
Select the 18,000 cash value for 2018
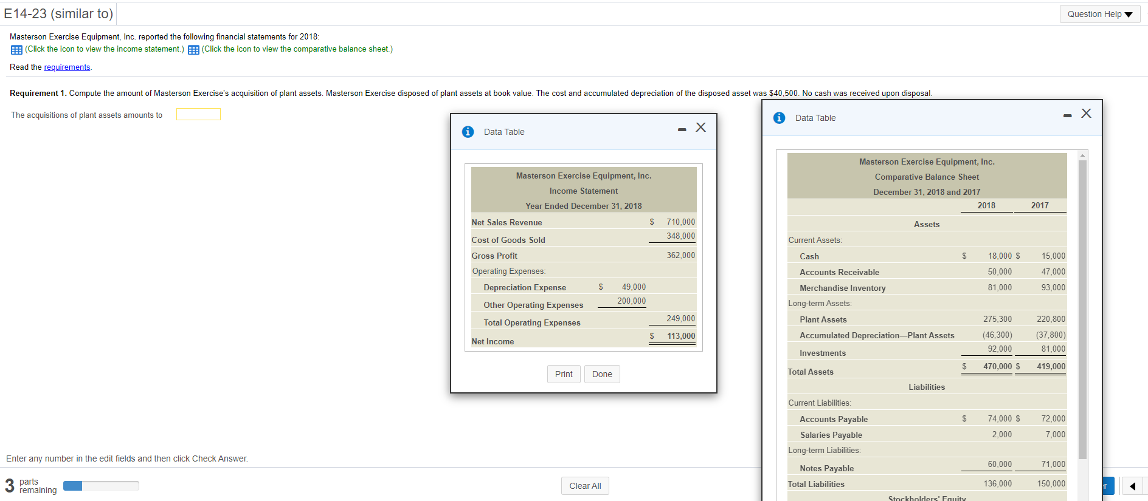pyautogui.click(x=1000, y=256)
